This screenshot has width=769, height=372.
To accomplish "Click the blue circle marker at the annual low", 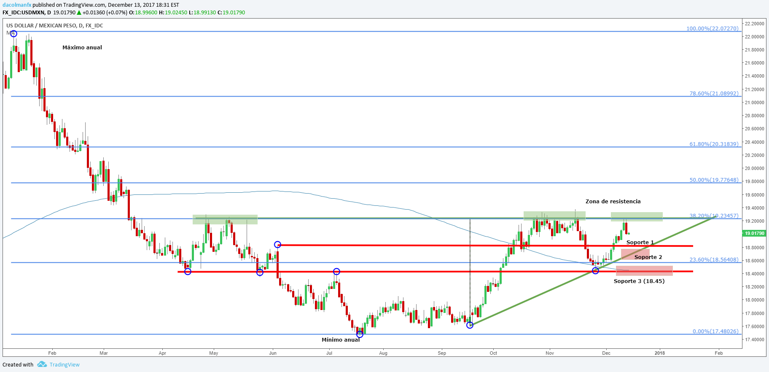I will (360, 334).
